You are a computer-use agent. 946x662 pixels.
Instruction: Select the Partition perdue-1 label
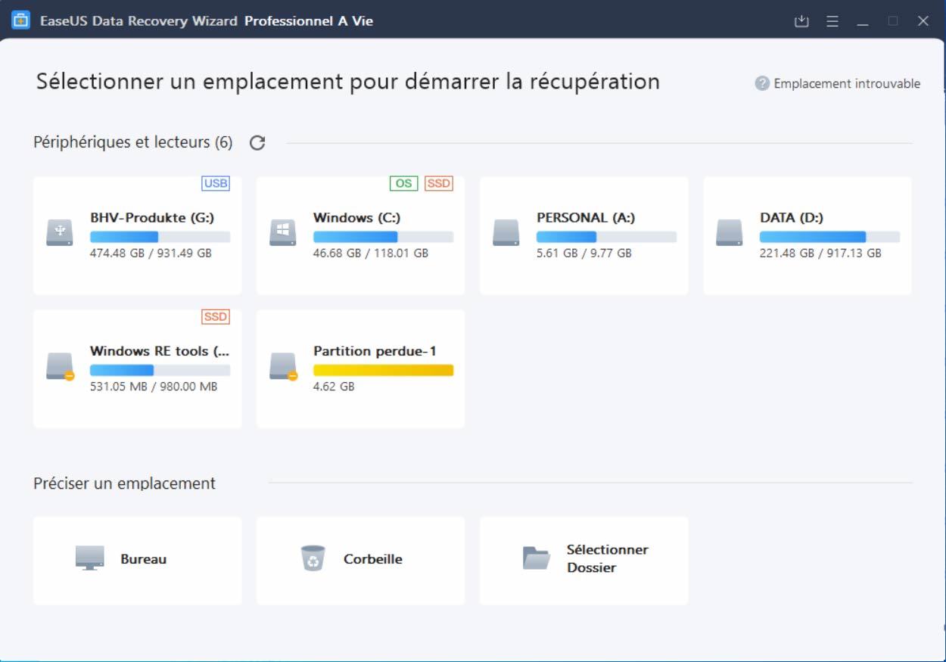click(375, 351)
